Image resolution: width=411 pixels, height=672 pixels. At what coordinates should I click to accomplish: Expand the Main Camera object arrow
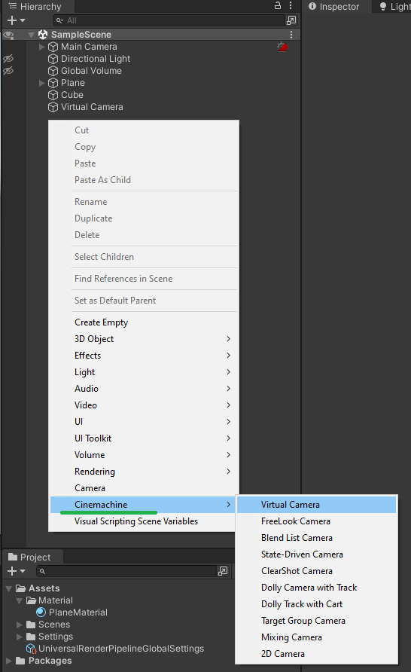(41, 47)
